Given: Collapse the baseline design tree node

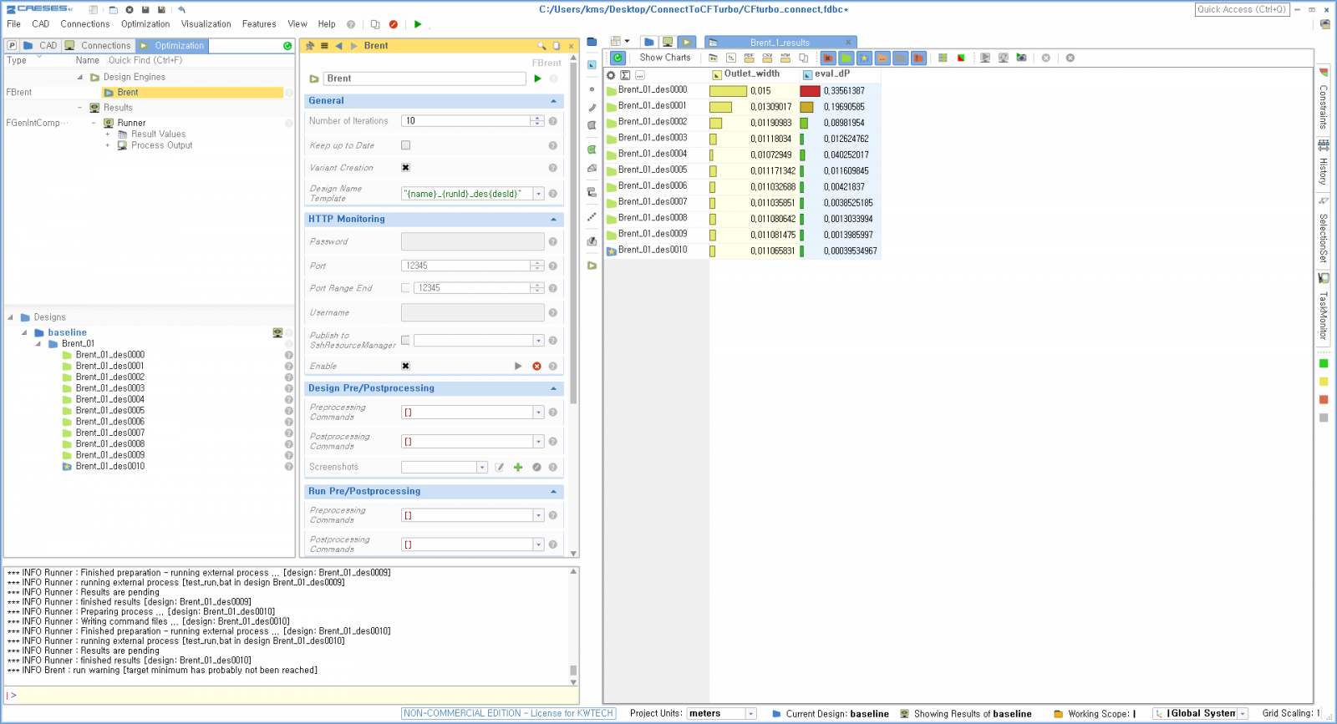Looking at the screenshot, I should coord(24,332).
